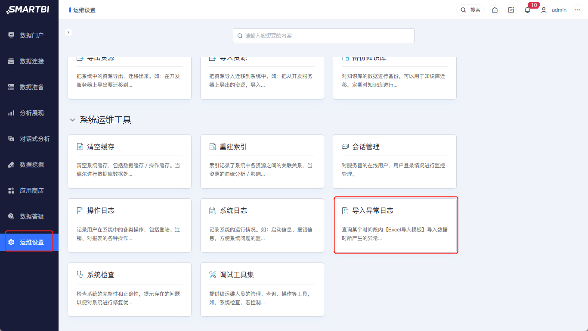The width and height of the screenshot is (588, 331).
Task: Click the 系统日志 card icon
Action: tap(213, 211)
